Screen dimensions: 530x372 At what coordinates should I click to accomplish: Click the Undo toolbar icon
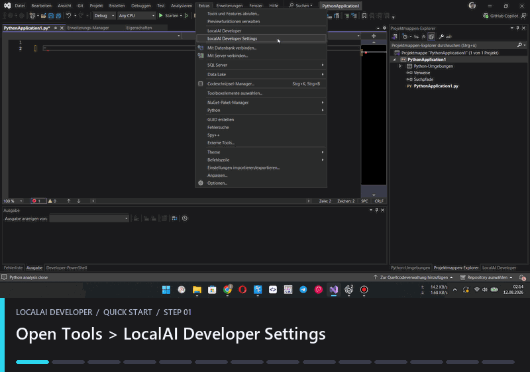[x=69, y=15]
